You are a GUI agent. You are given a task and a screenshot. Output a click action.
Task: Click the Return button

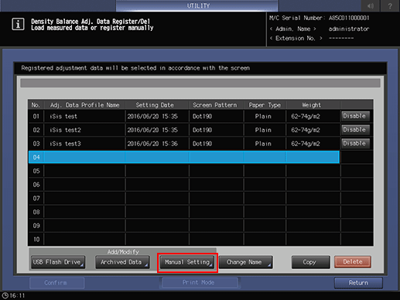tap(358, 283)
